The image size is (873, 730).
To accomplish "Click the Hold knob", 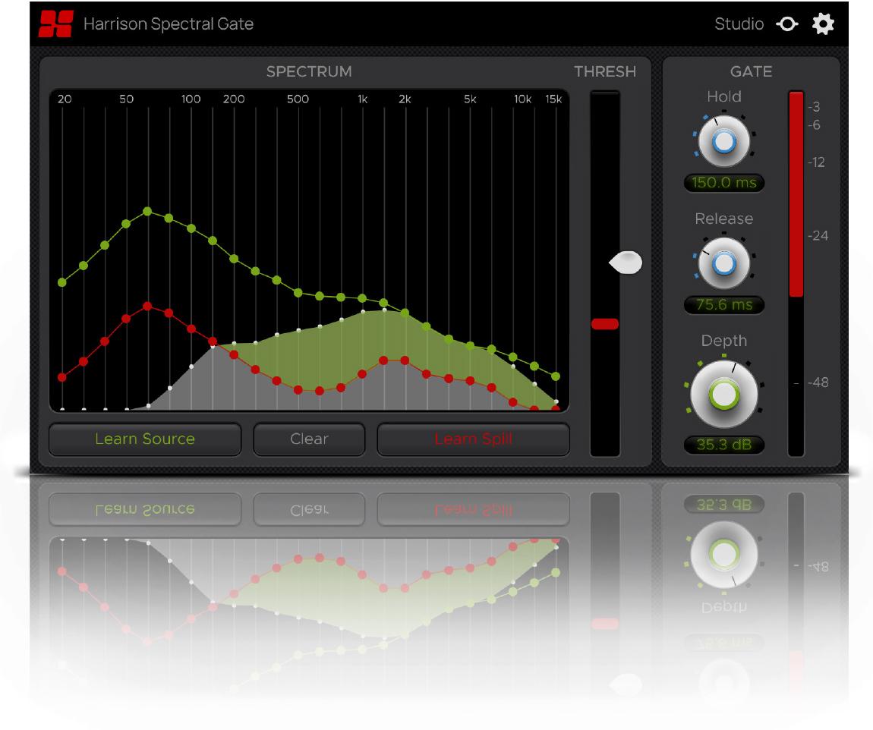I will [x=724, y=142].
